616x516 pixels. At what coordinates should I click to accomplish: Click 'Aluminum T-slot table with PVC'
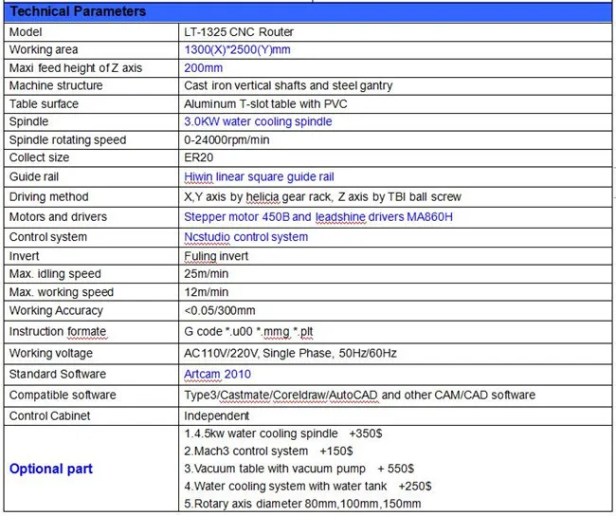point(265,103)
